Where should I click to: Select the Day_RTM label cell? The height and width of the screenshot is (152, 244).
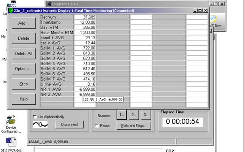point(57,27)
